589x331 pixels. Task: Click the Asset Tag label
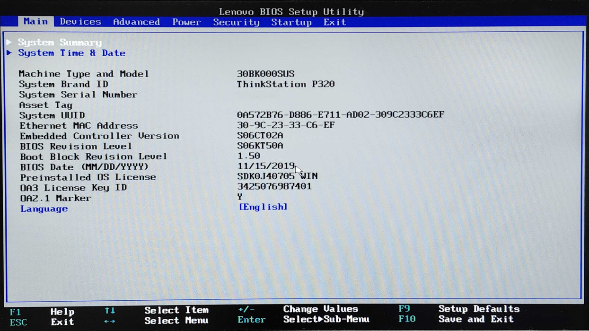coord(45,105)
